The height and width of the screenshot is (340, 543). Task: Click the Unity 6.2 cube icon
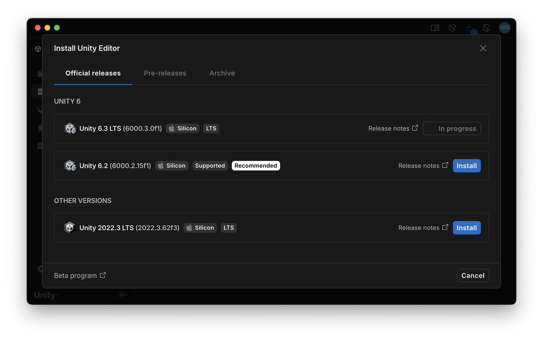click(70, 165)
